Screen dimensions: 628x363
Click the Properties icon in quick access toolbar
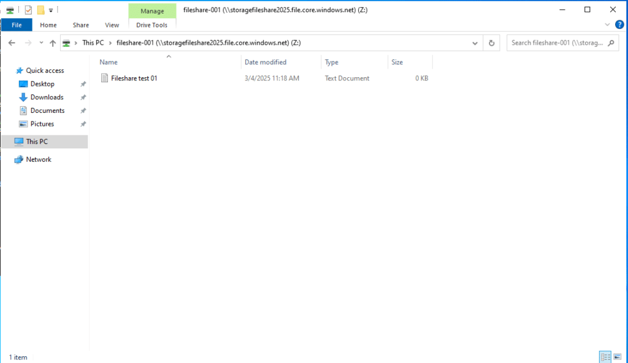(x=28, y=10)
